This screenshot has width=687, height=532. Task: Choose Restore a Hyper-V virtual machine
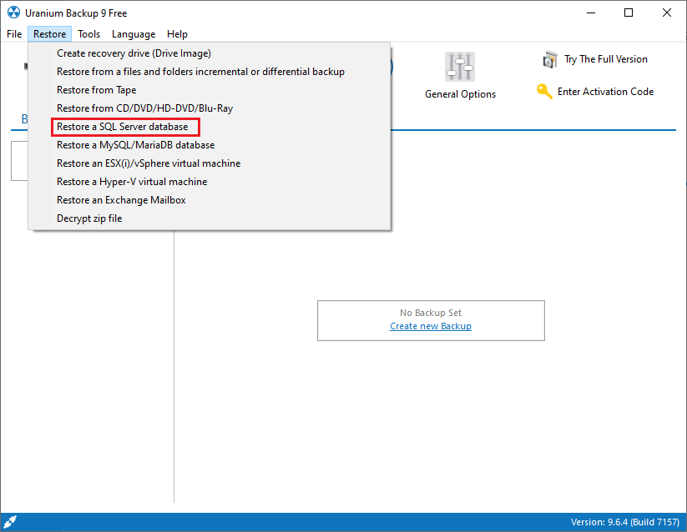pyautogui.click(x=132, y=182)
